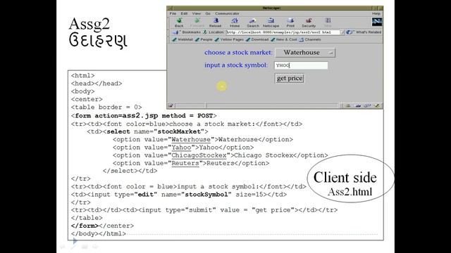Click the Forward toolbar icon
Image resolution: width=451 pixels, height=253 pixels.
tap(197, 22)
